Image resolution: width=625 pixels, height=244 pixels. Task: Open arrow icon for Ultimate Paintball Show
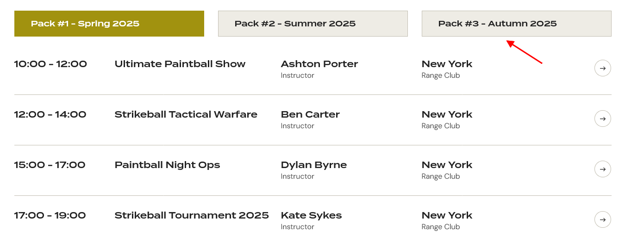[x=602, y=69]
